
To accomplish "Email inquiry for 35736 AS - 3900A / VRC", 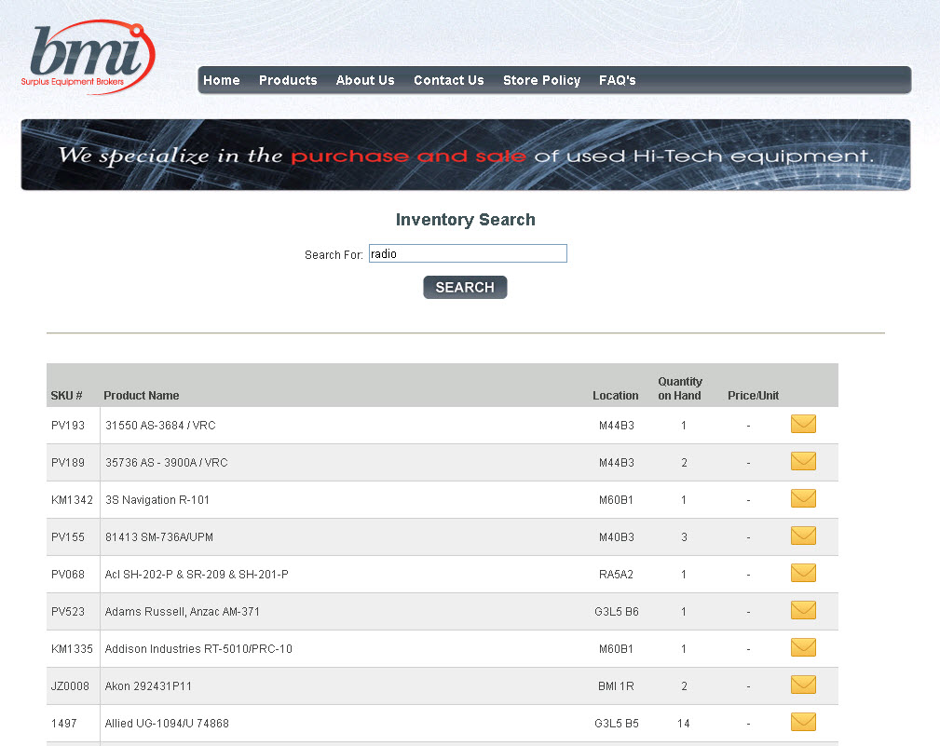I will pos(803,461).
